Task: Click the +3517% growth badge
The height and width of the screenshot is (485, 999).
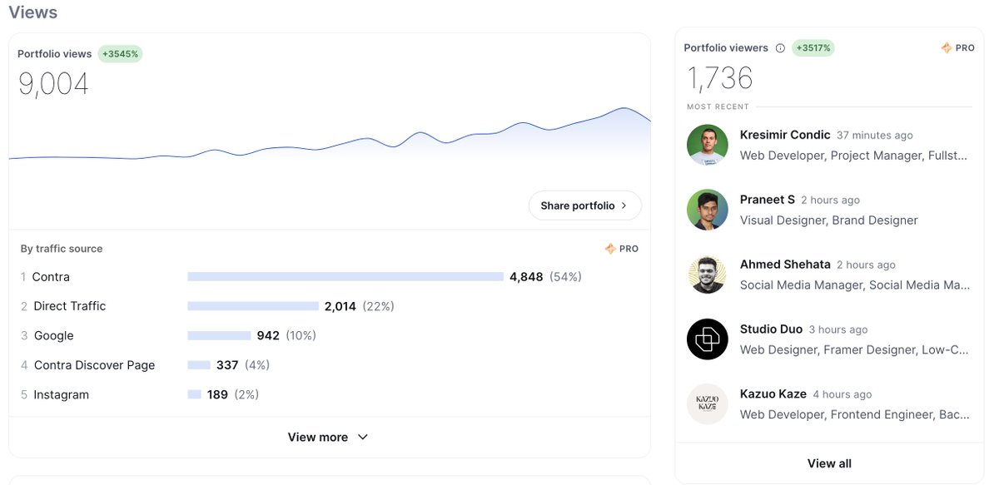Action: (x=813, y=48)
